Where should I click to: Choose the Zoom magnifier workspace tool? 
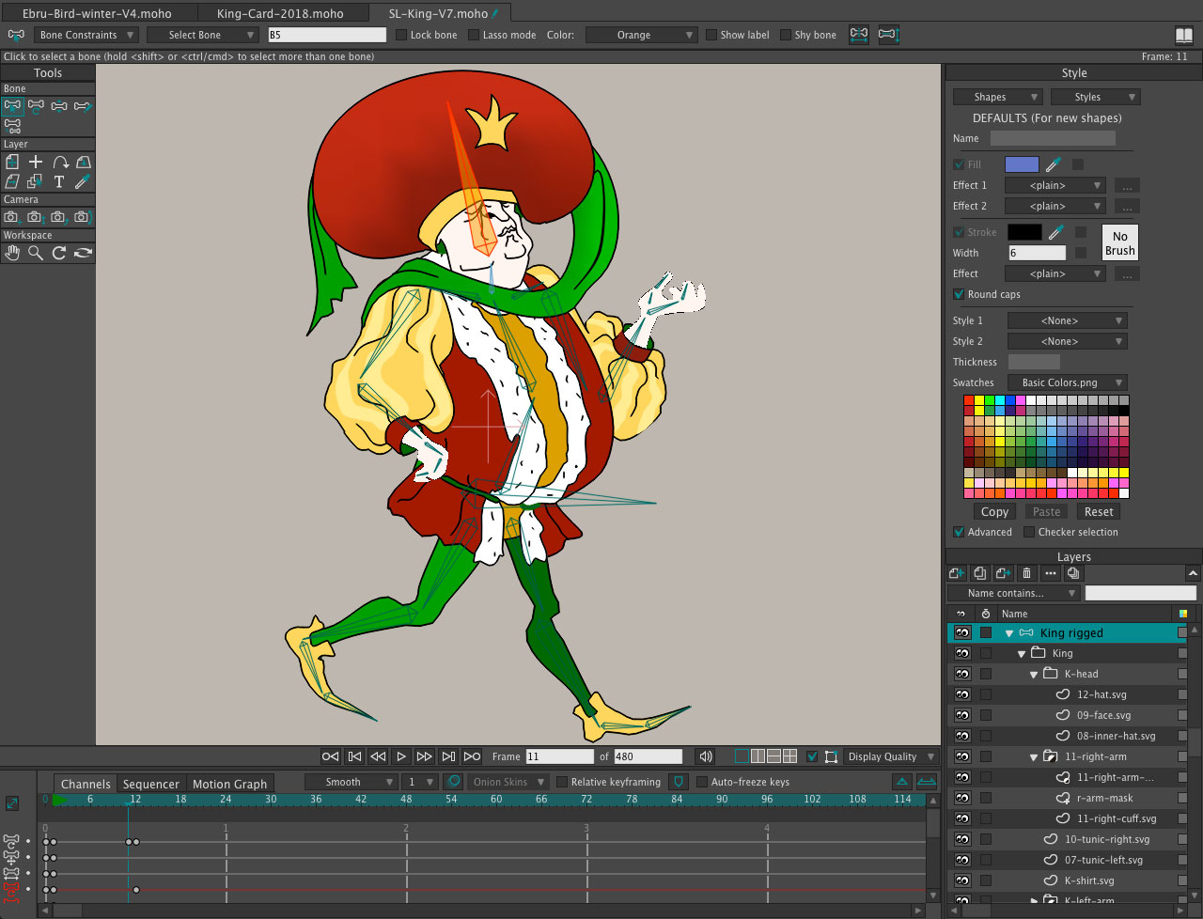click(36, 253)
